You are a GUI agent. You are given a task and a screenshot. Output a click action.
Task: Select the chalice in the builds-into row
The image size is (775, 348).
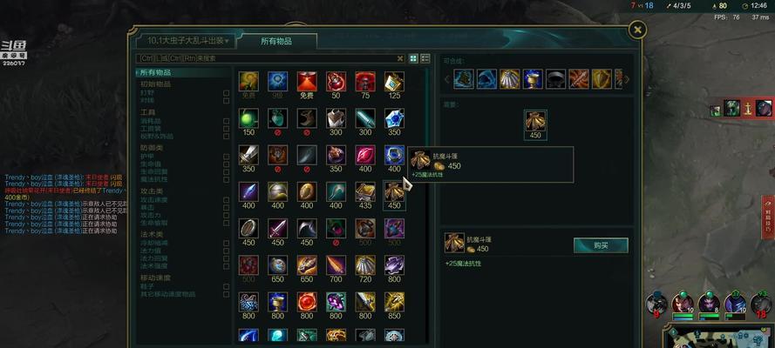(x=533, y=79)
